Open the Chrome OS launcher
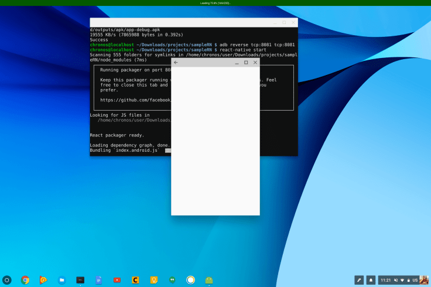 tap(7, 280)
